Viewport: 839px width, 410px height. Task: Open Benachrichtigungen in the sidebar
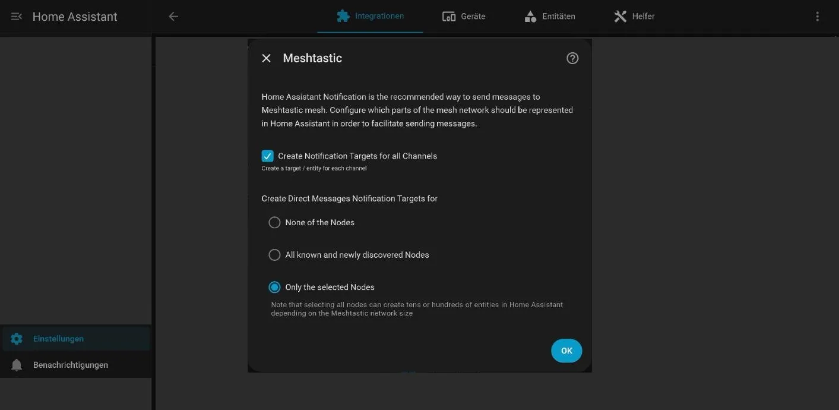pos(76,365)
